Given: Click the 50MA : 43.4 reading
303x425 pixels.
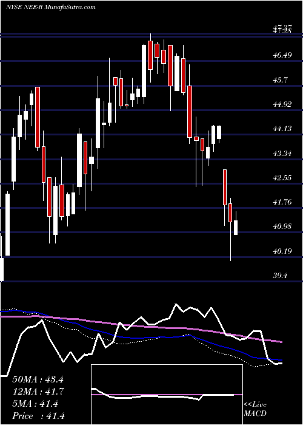Looking at the screenshot, I should click(38, 379).
